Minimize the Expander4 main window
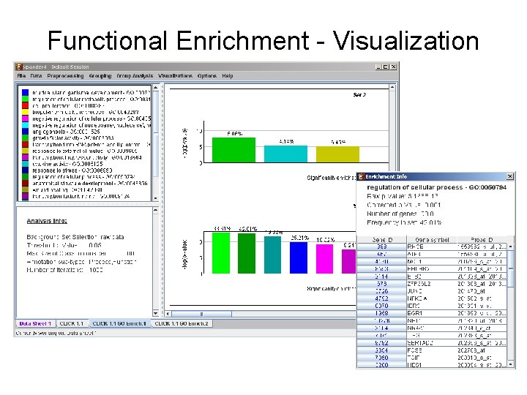Viewport: 527px width, 395px height. 378,67
